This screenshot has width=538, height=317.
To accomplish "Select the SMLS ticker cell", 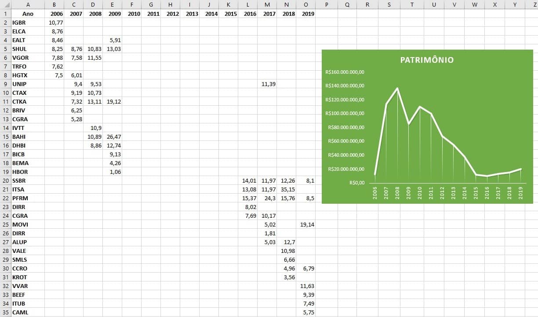I will click(x=28, y=259).
